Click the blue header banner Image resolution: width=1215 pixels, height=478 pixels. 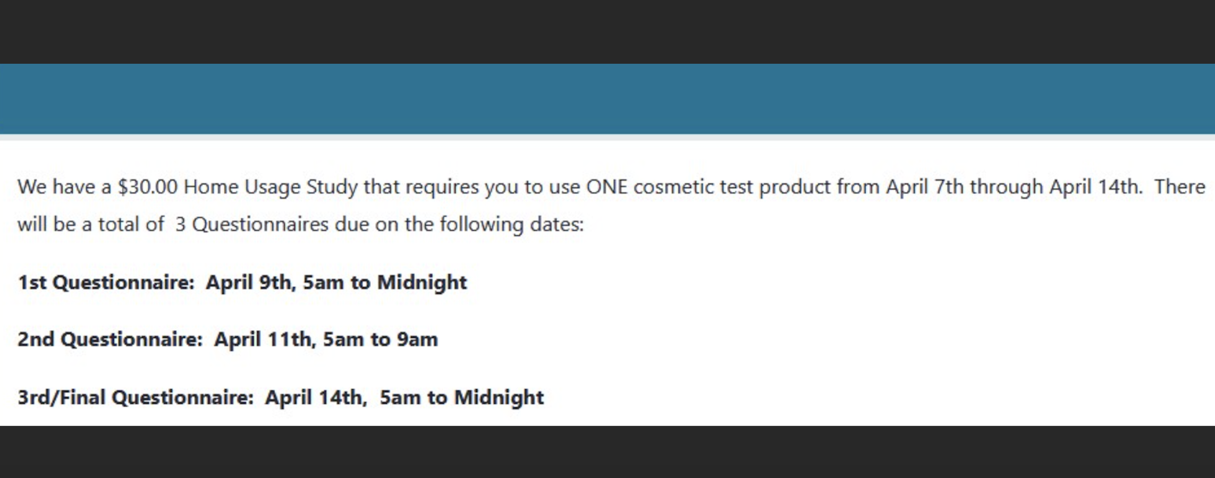pyautogui.click(x=608, y=99)
